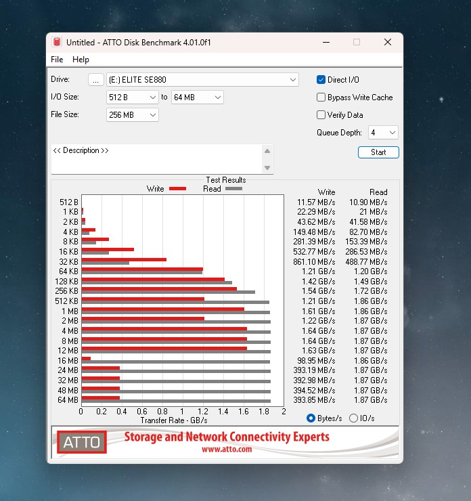The image size is (471, 501).
Task: Uncheck the Direct I/O checkbox
Action: tap(321, 80)
